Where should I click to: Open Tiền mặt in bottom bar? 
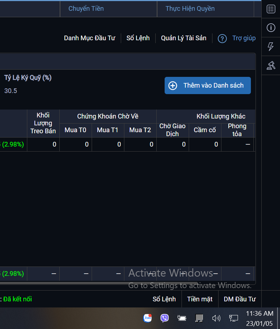click(x=200, y=299)
